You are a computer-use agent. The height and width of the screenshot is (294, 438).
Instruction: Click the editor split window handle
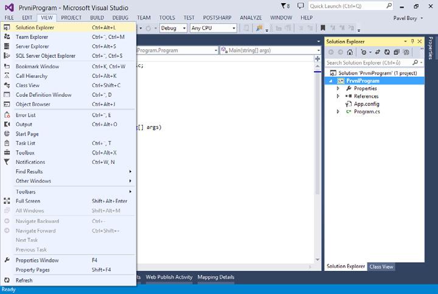tap(318, 58)
